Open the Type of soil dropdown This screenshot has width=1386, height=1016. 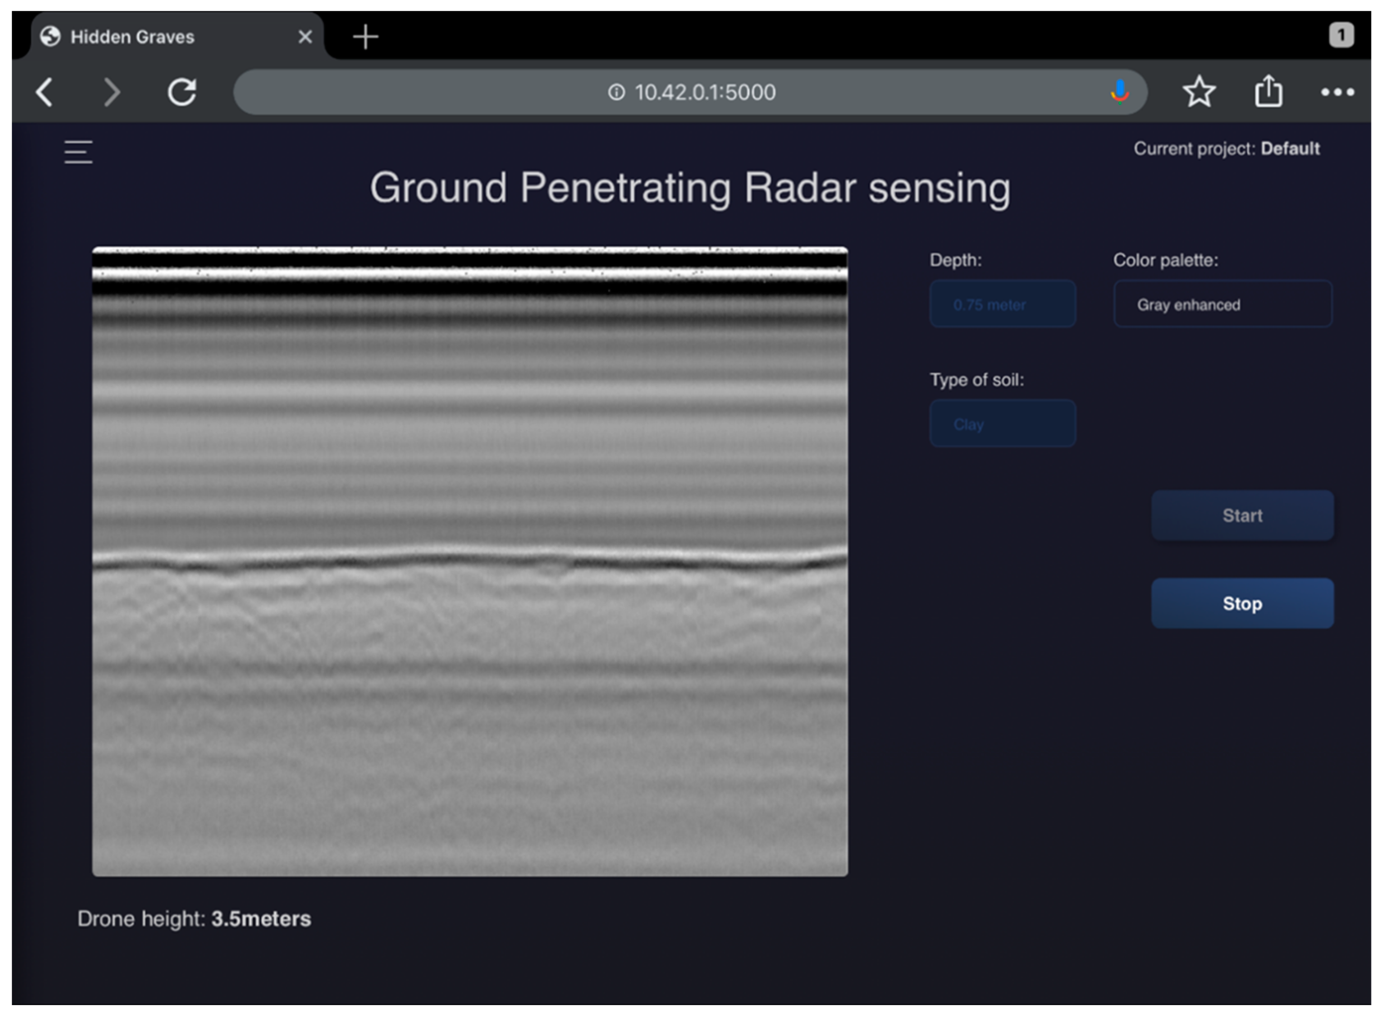pos(1004,424)
